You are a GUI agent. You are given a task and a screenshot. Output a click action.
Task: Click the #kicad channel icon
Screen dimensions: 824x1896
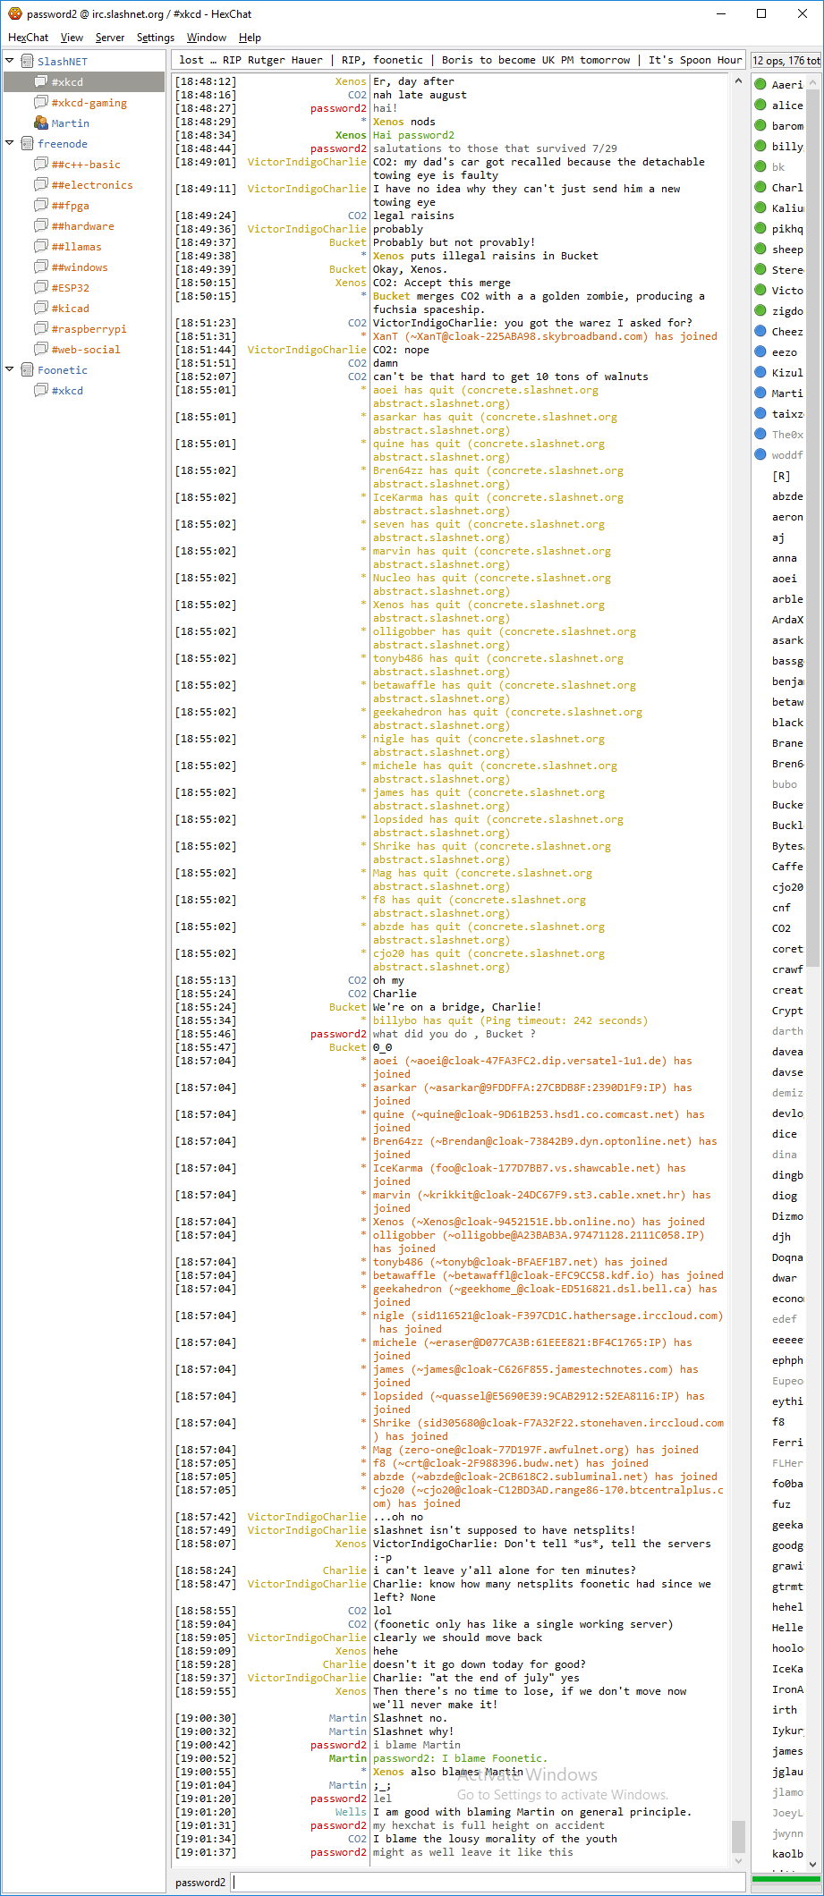pos(41,308)
